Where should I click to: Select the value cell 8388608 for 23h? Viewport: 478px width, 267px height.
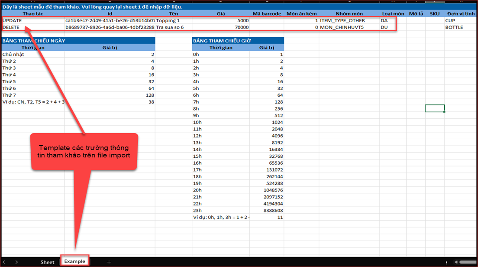point(267,210)
